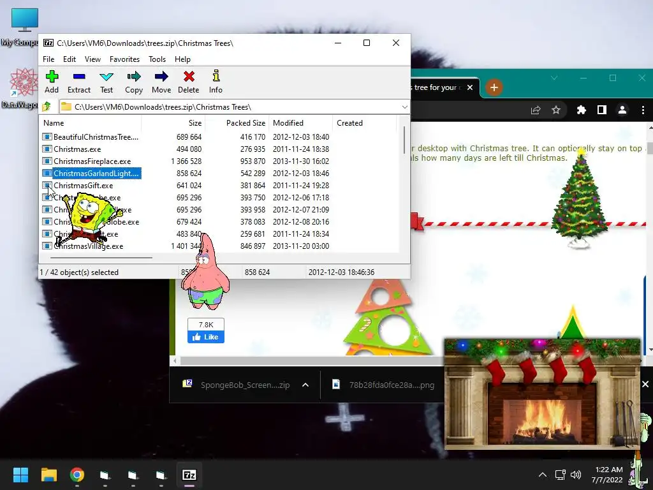Activate 7-Zip taskbar button
The height and width of the screenshot is (490, 653).
(x=189, y=475)
